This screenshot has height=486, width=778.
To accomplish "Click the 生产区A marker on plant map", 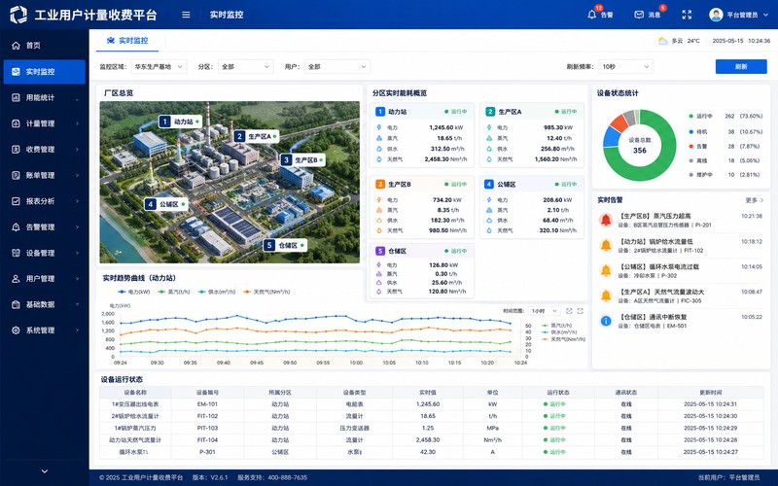I will click(x=256, y=136).
